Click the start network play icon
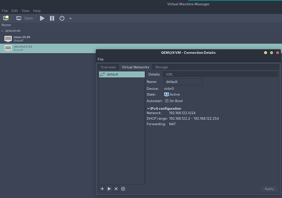The image size is (282, 198). 109,189
